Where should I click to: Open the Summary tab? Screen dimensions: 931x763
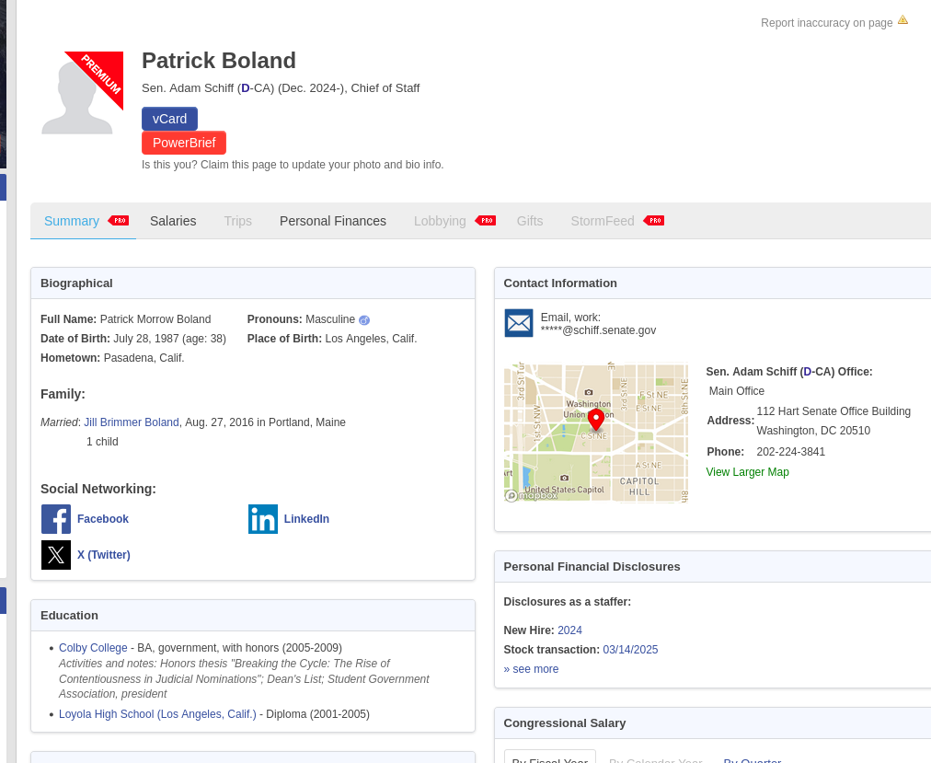[x=72, y=221]
